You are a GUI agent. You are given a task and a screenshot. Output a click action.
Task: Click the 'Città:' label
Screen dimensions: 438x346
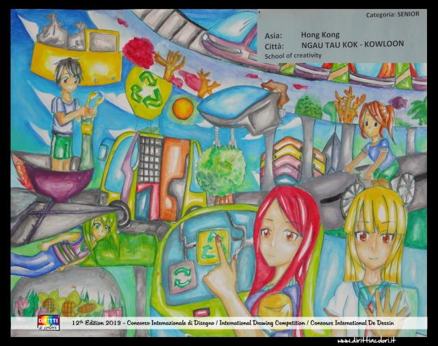click(x=274, y=46)
